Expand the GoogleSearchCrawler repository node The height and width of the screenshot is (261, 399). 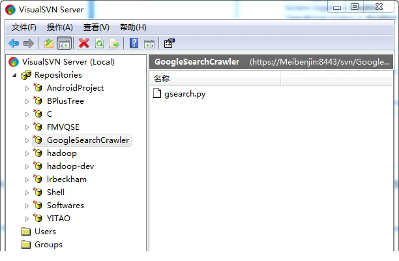pos(27,140)
